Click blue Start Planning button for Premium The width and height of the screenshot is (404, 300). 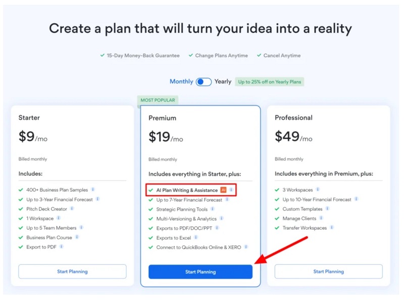click(x=200, y=272)
